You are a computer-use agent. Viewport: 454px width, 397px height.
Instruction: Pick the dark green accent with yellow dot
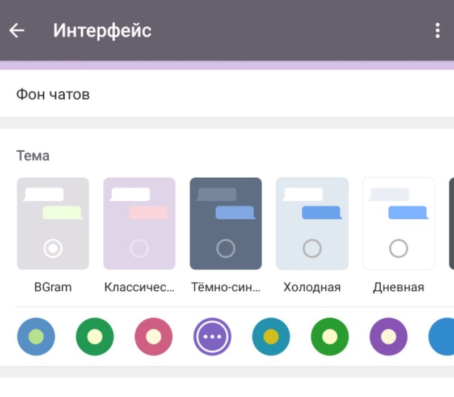[95, 336]
